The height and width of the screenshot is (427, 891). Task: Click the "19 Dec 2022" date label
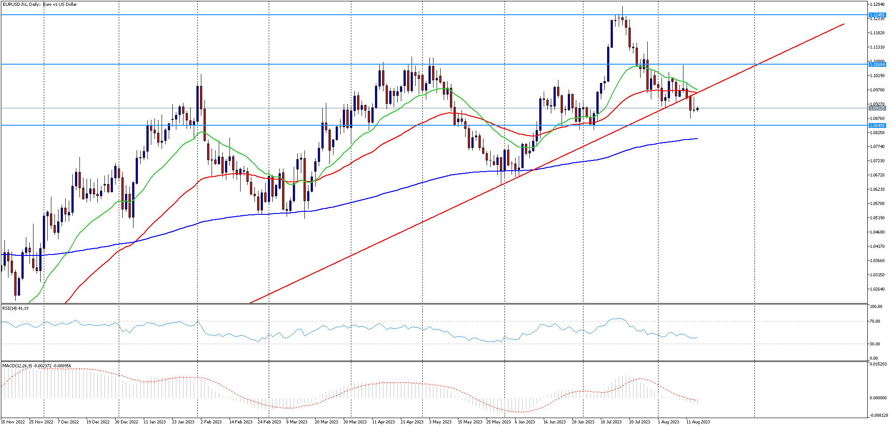tap(98, 422)
